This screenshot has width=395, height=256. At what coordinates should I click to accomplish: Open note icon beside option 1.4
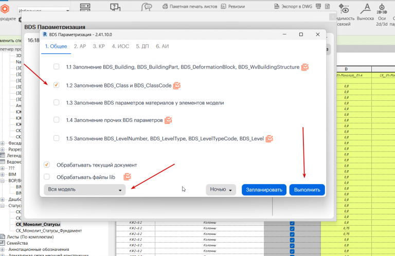click(168, 120)
